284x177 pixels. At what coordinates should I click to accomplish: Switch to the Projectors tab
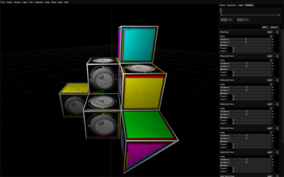(x=231, y=5)
